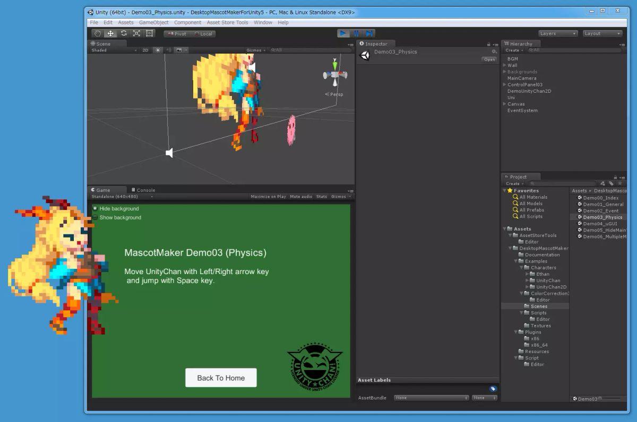Click the orientation gizmo in Scene view
The image size is (637, 422).
335,74
